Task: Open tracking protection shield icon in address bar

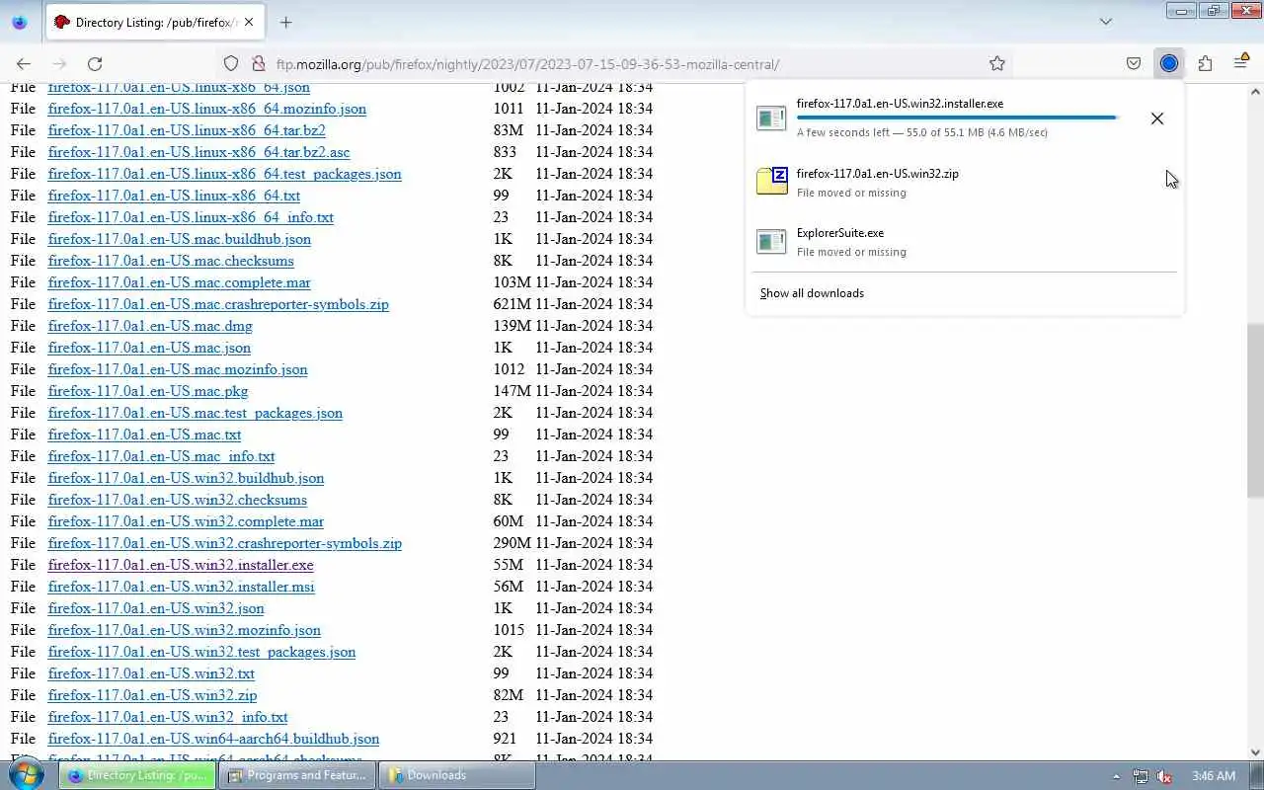Action: click(231, 64)
